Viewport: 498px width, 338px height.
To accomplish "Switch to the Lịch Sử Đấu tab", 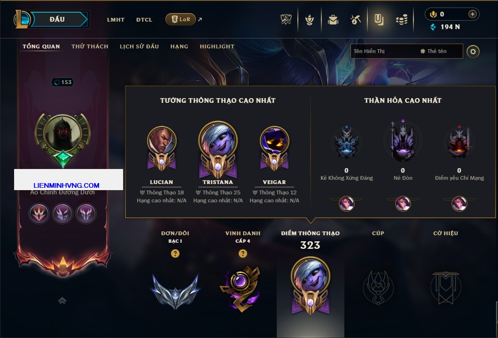I will click(139, 46).
